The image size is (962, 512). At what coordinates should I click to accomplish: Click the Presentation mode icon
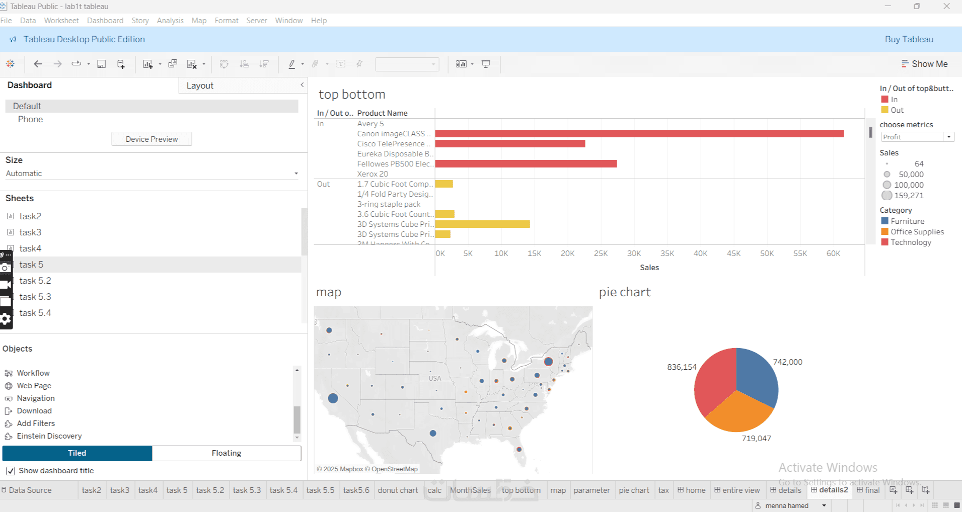pyautogui.click(x=486, y=64)
